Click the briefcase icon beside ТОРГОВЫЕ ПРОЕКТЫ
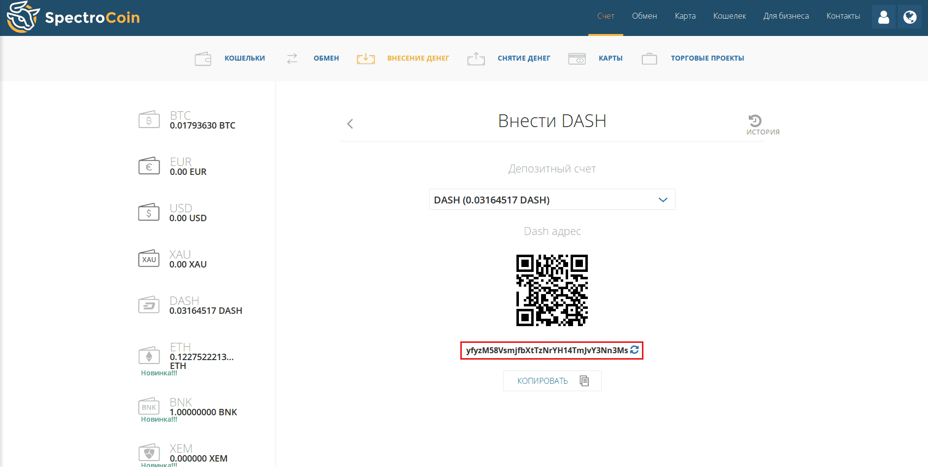Screen dimensions: 928x467 coord(649,59)
